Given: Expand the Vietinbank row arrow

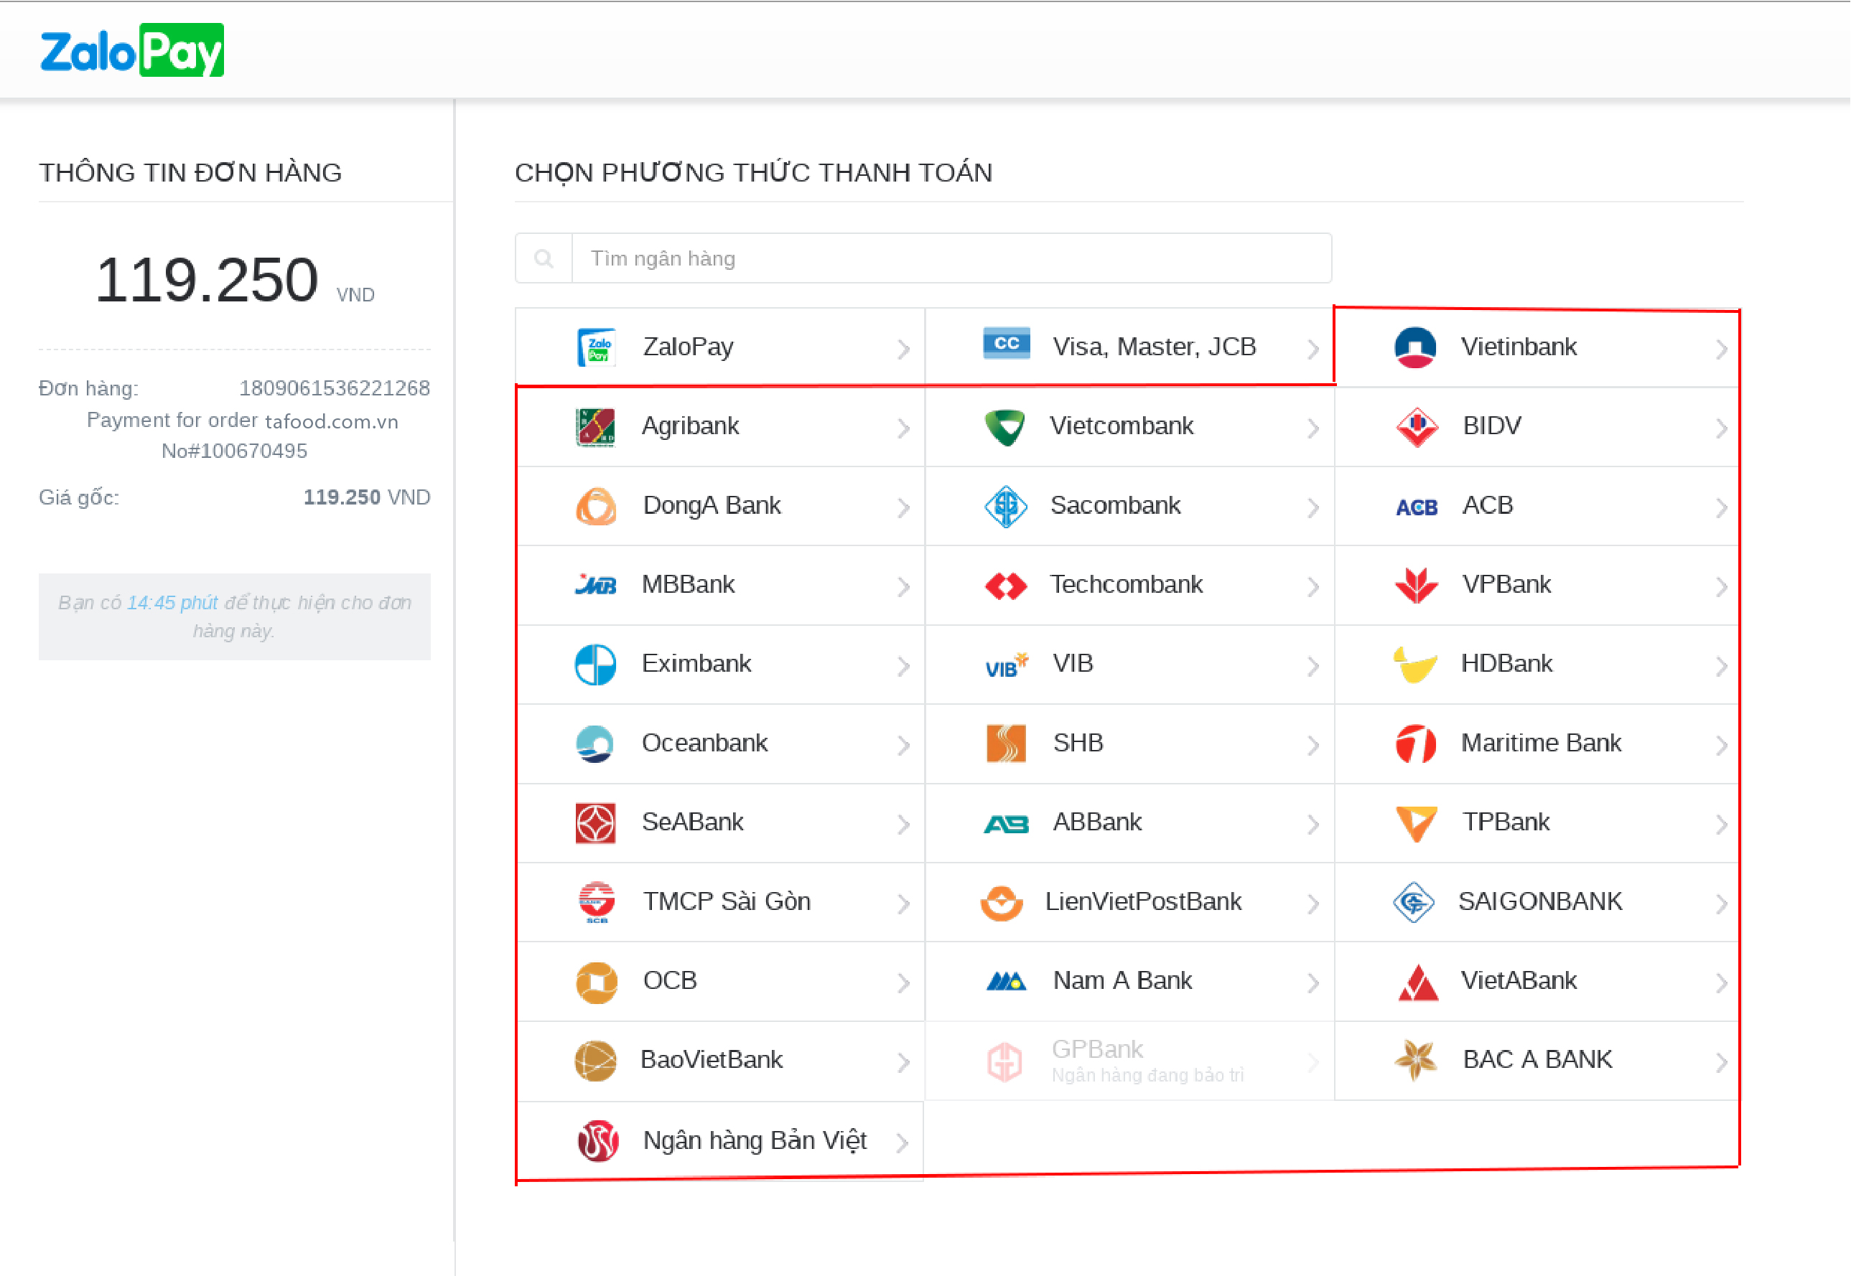Looking at the screenshot, I should point(1722,350).
